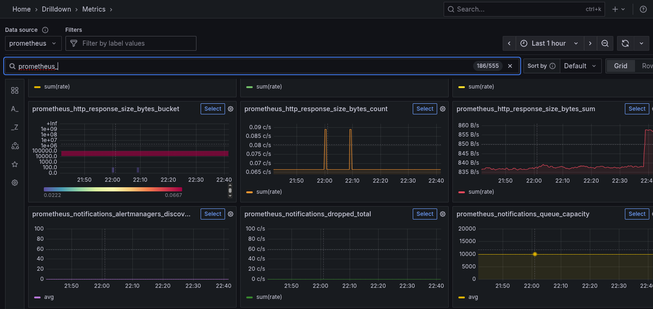Open gear menu for http_response_size_bytes_count panel
Viewport: 653px width, 309px height.
coord(443,109)
